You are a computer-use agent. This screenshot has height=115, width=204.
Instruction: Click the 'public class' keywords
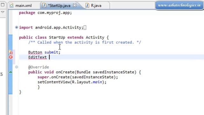pos(33,37)
